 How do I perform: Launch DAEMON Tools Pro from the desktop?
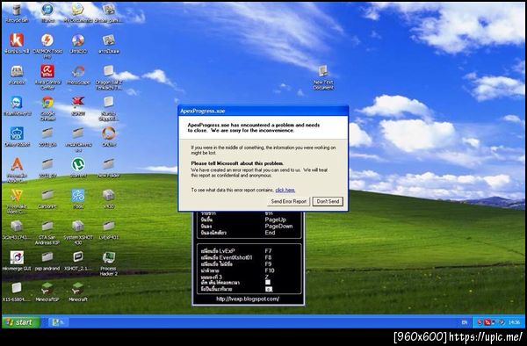(x=47, y=46)
